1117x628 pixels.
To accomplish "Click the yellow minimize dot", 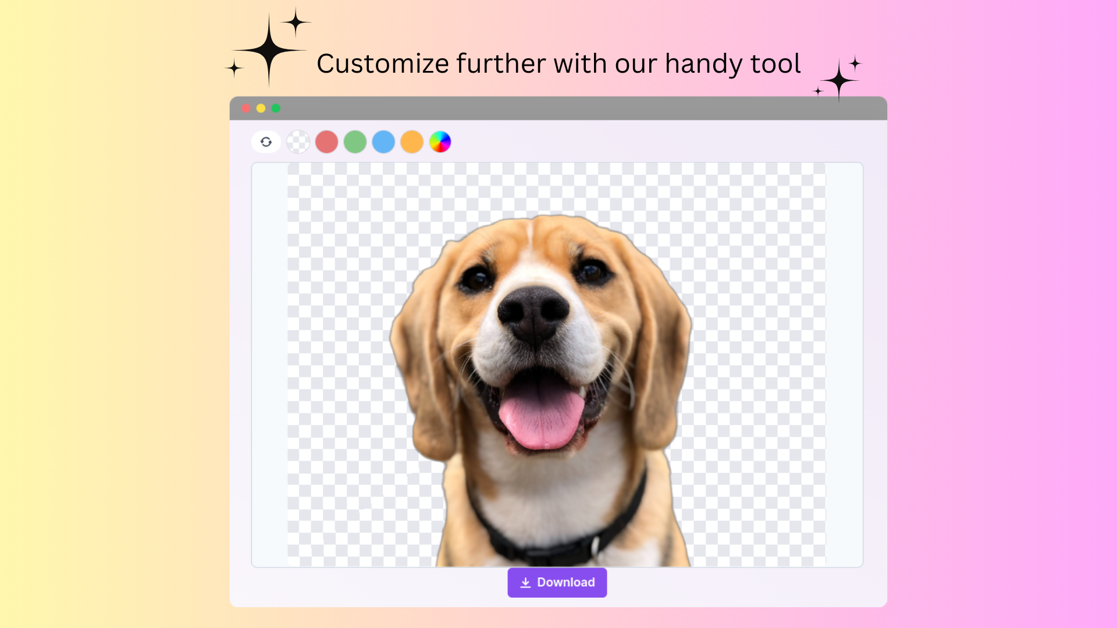I will pos(261,108).
